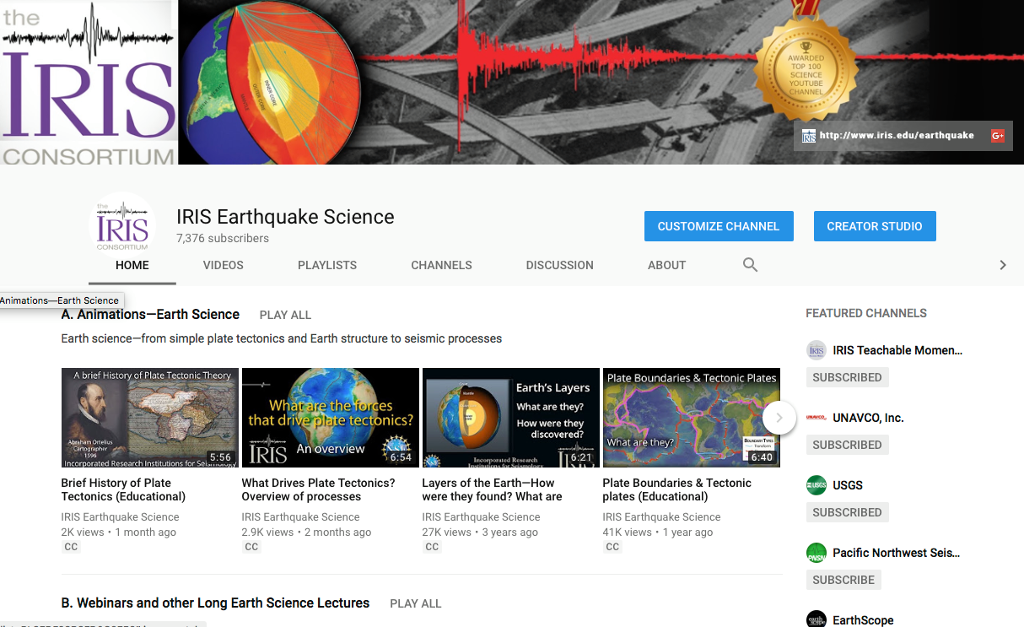The height and width of the screenshot is (627, 1024).
Task: Click title Plate Boundaries & Tectonic plates
Action: [676, 489]
